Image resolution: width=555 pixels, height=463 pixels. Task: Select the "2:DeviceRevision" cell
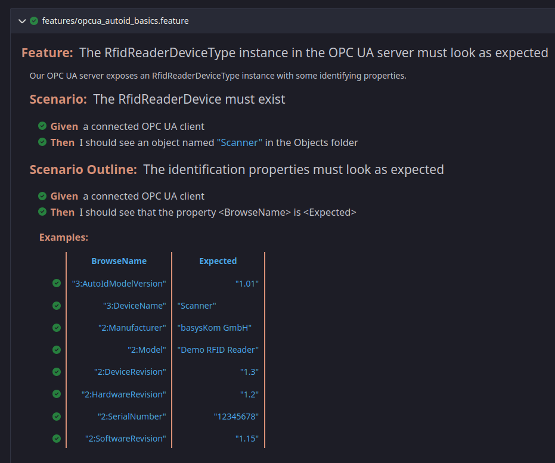click(130, 372)
